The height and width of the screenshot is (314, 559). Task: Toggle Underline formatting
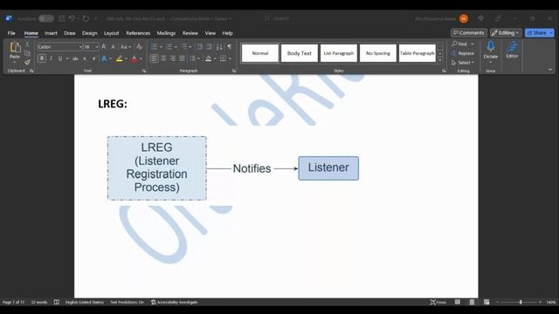point(60,58)
